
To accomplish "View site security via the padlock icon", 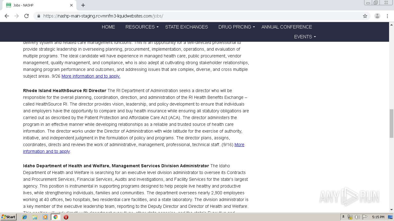I will [38, 16].
